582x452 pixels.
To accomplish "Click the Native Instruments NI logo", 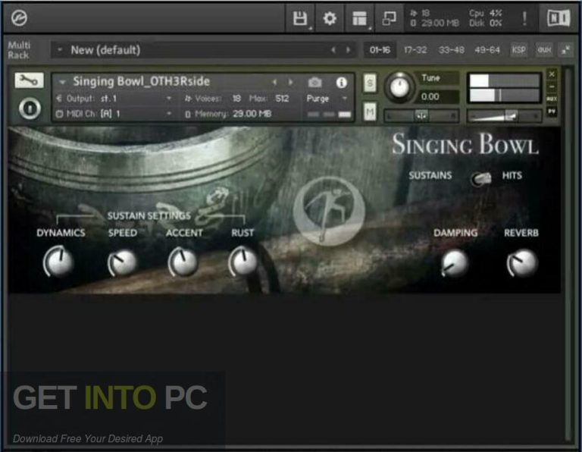I will point(559,18).
